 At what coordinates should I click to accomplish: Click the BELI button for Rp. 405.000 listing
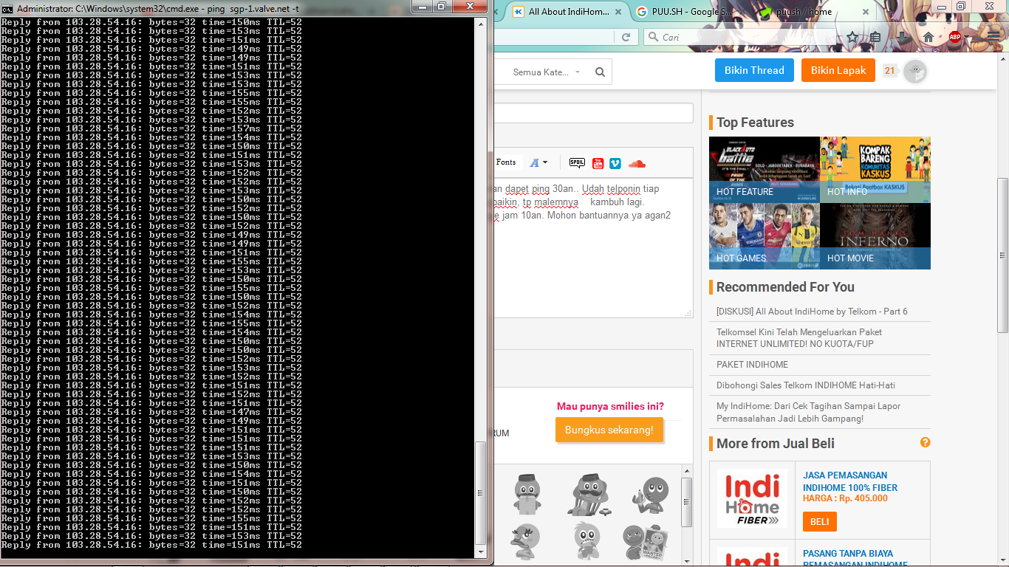(x=819, y=521)
